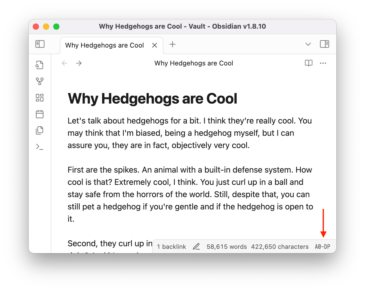The image size is (365, 291).
Task: Click the note title in the view header
Action: [194, 63]
